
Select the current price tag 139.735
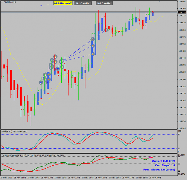pyautogui.click(x=182, y=12)
